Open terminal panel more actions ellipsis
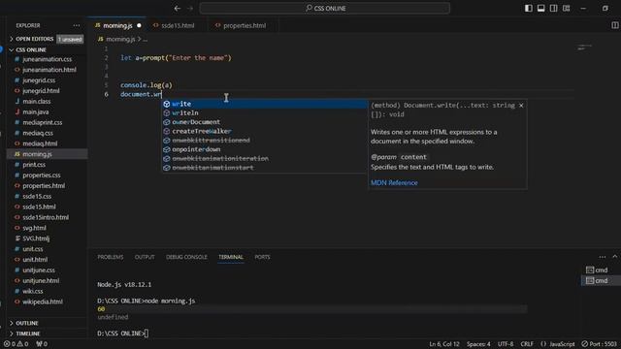This screenshot has height=349, width=621. 602,257
